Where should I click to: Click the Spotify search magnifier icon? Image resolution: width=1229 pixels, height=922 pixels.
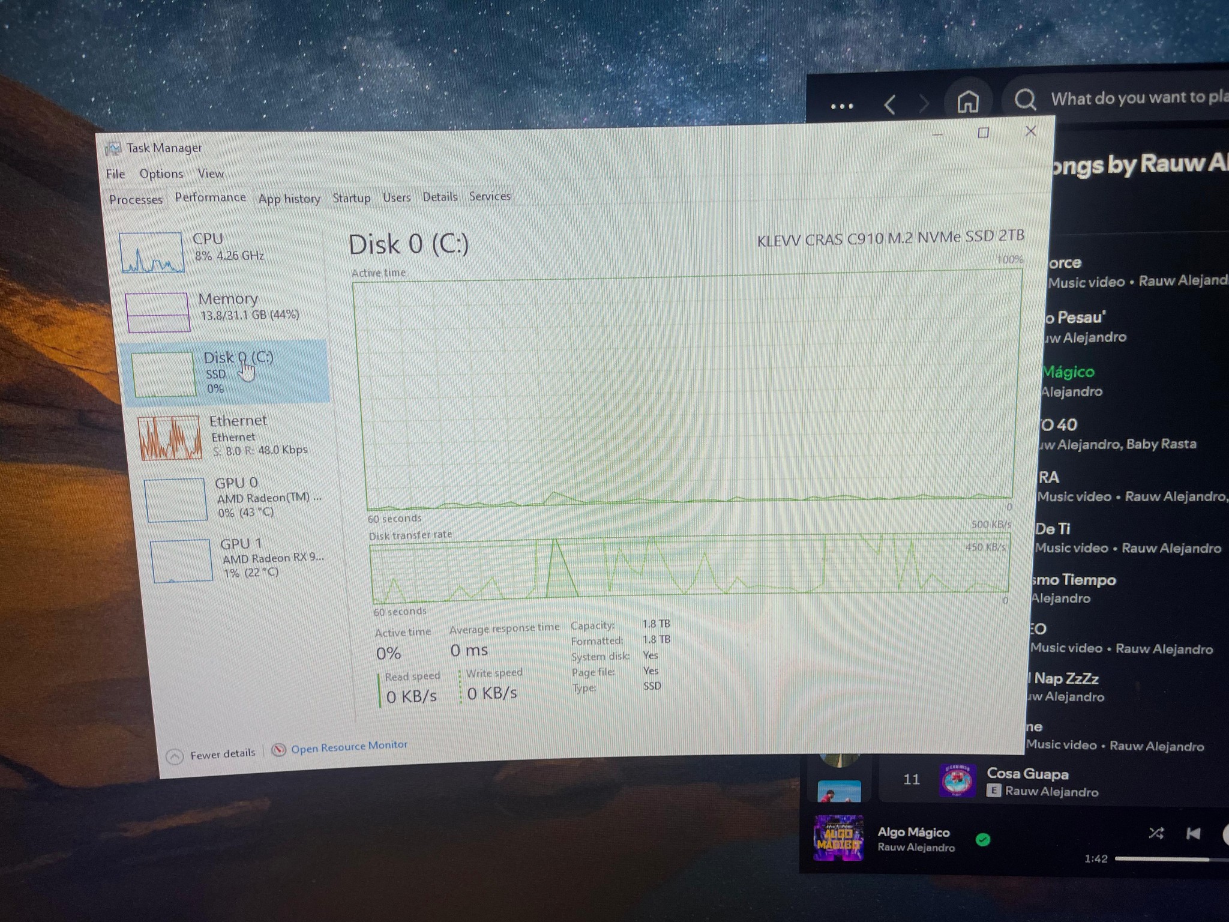pyautogui.click(x=1025, y=100)
